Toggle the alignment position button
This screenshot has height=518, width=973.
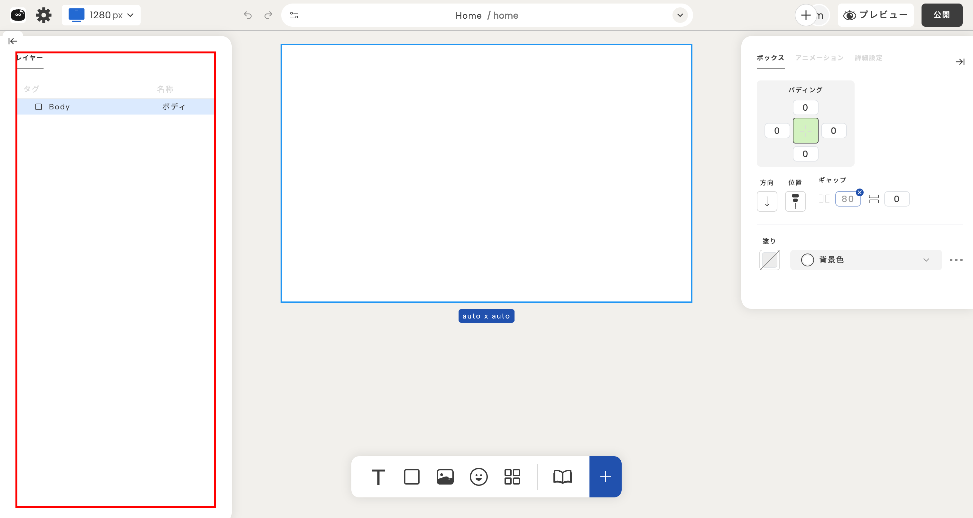(795, 201)
